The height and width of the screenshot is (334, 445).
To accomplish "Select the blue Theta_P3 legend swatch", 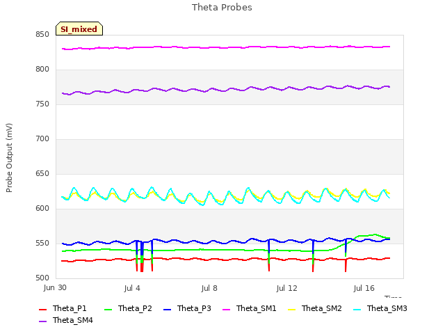I will coord(168,309).
